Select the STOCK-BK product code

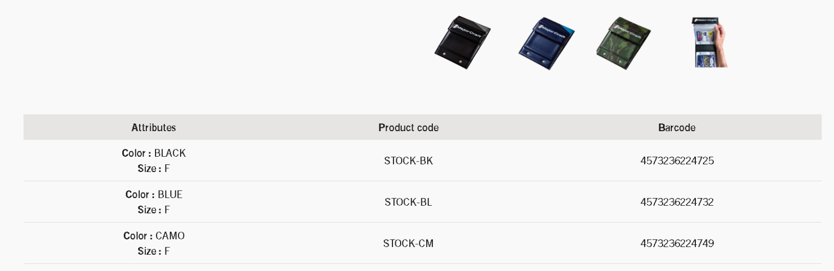(x=408, y=161)
